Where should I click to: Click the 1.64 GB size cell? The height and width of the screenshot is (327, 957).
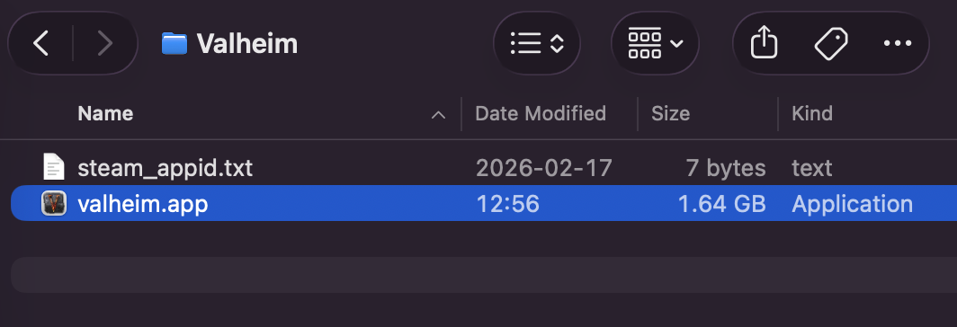pyautogui.click(x=721, y=204)
